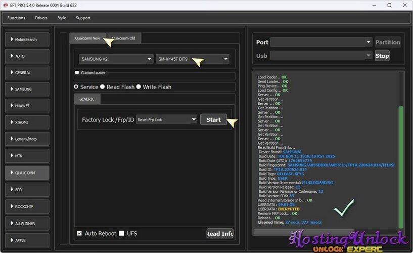Open the Support menu
Image resolution: width=413 pixels, height=253 pixels.
(83, 18)
